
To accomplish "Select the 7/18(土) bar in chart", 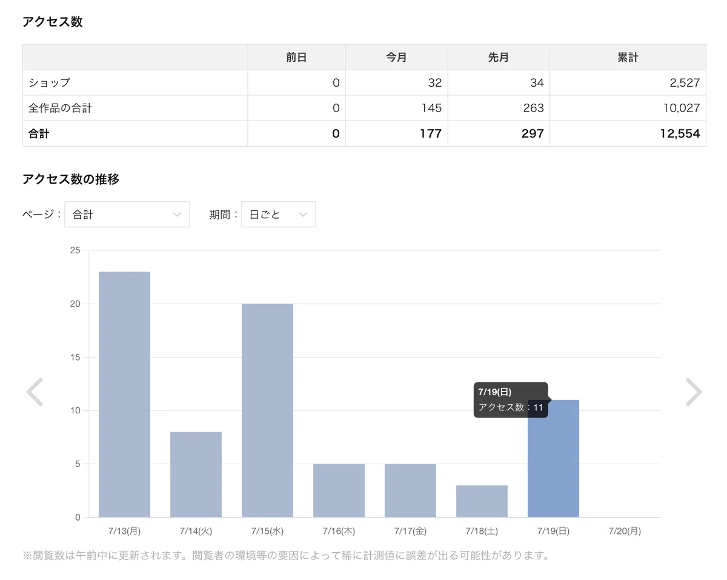I will coord(482,501).
